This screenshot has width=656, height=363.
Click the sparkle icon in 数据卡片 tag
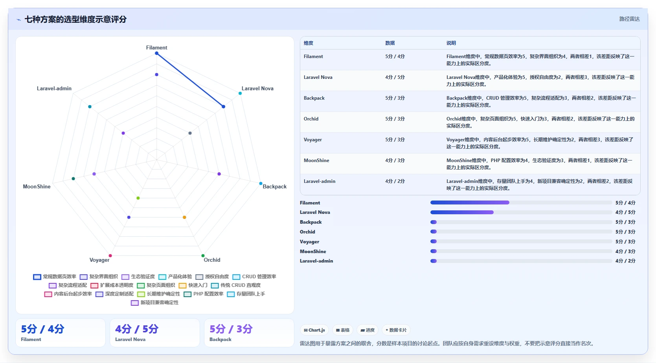point(387,330)
